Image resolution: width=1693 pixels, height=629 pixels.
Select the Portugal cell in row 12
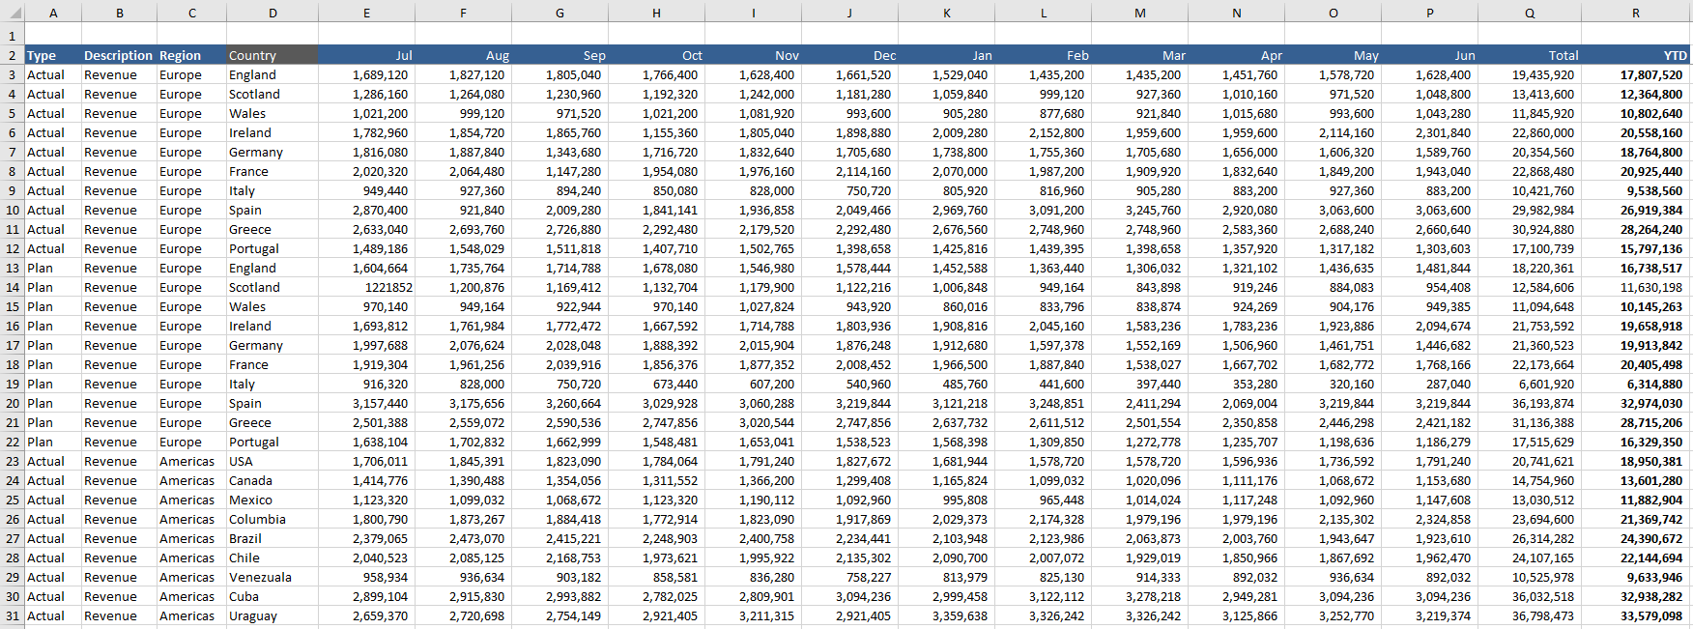point(273,248)
